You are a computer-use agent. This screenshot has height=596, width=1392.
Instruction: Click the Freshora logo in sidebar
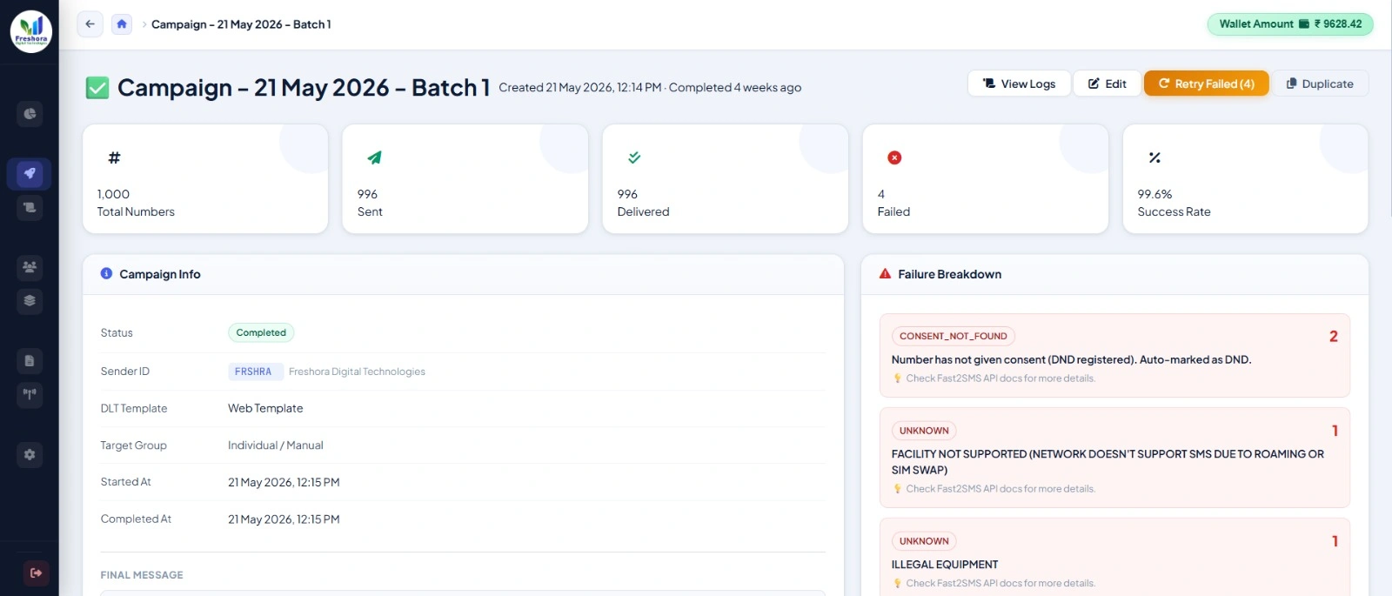pyautogui.click(x=31, y=31)
